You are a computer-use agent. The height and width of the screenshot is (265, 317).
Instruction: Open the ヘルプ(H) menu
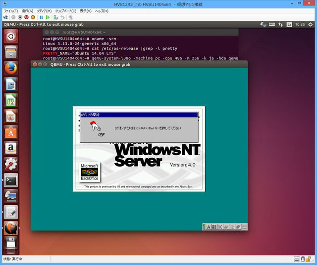coord(102,11)
